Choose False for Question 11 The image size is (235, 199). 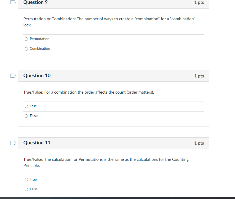[x=26, y=189]
